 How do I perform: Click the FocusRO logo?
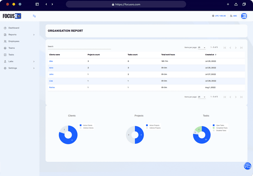pyautogui.click(x=12, y=16)
